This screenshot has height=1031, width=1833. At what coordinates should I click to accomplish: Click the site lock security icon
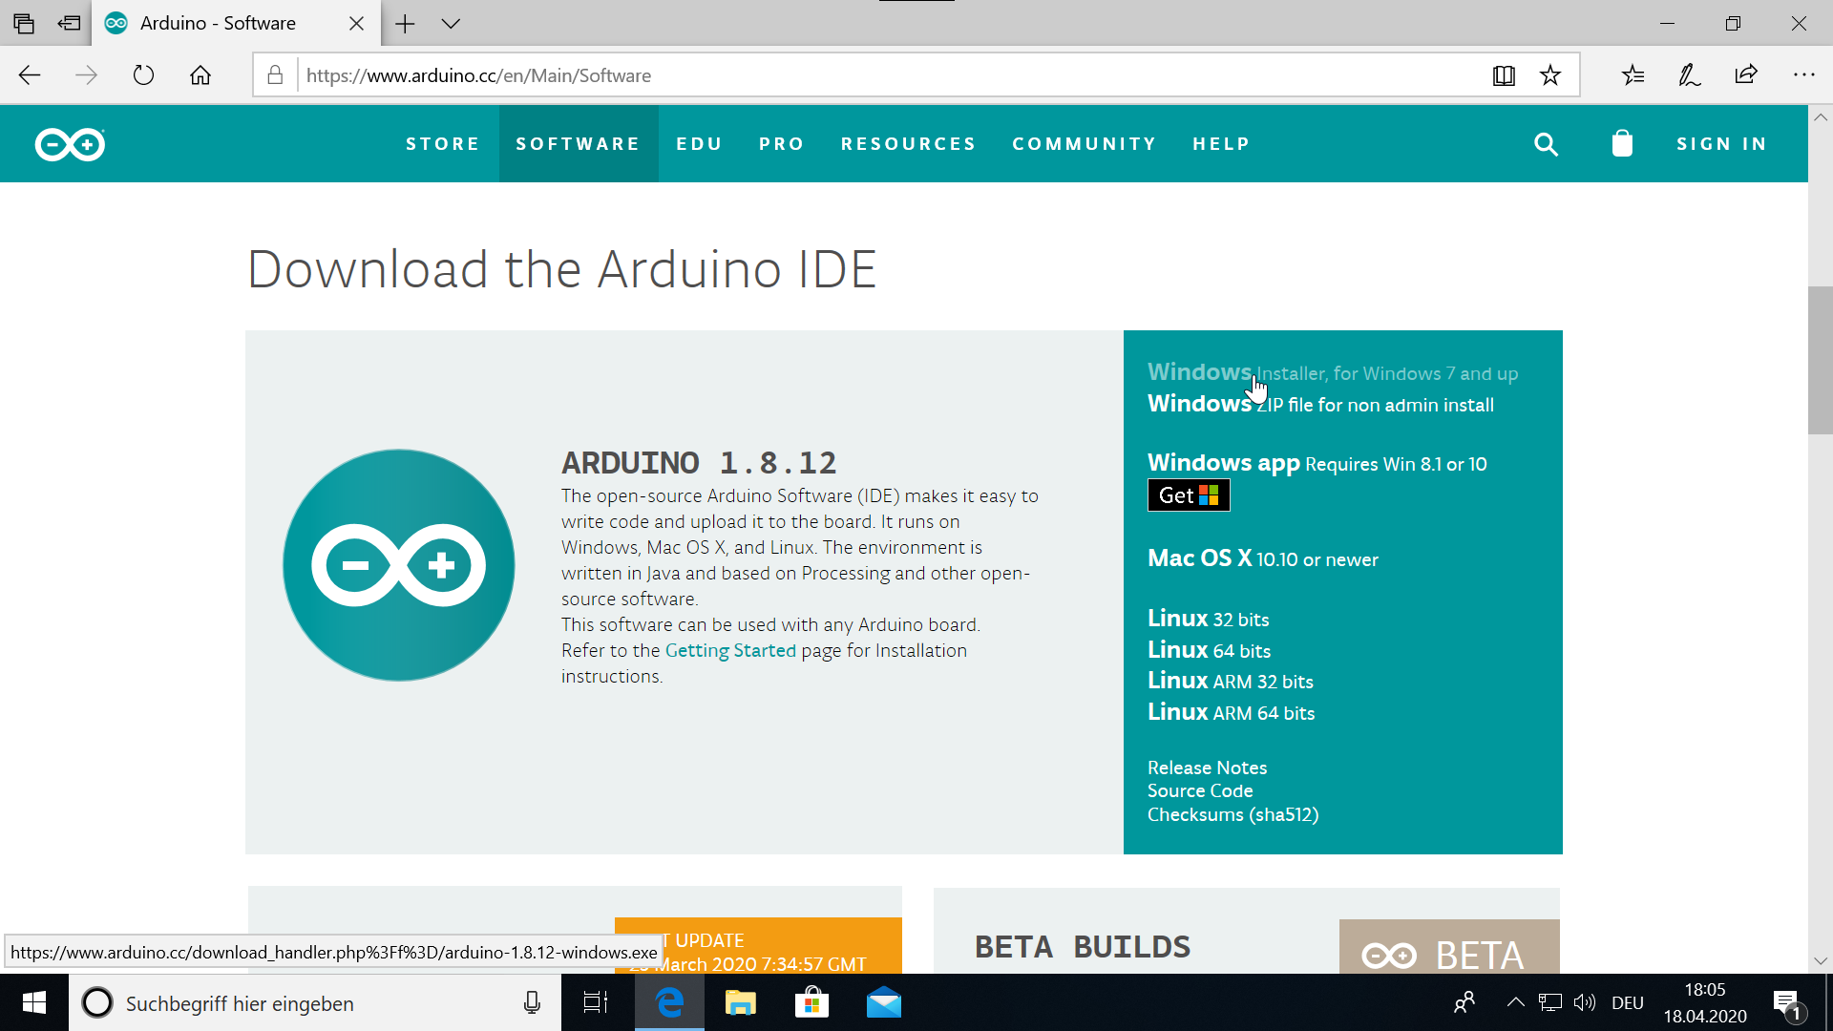point(275,75)
